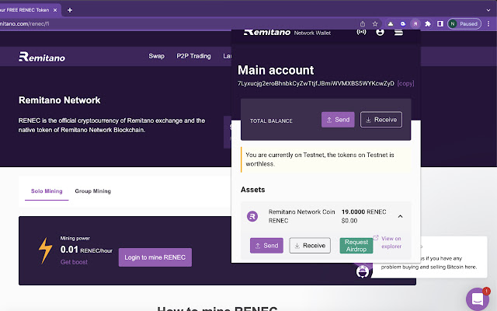The image size is (497, 311).
Task: Click the share page icon in address bar
Action: pyautogui.click(x=363, y=24)
